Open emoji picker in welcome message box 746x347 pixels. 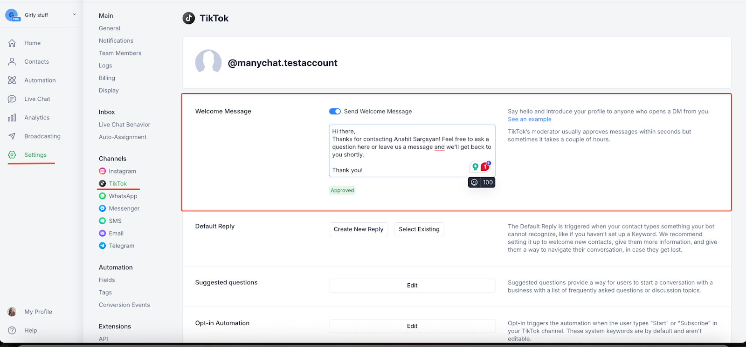coord(474,182)
